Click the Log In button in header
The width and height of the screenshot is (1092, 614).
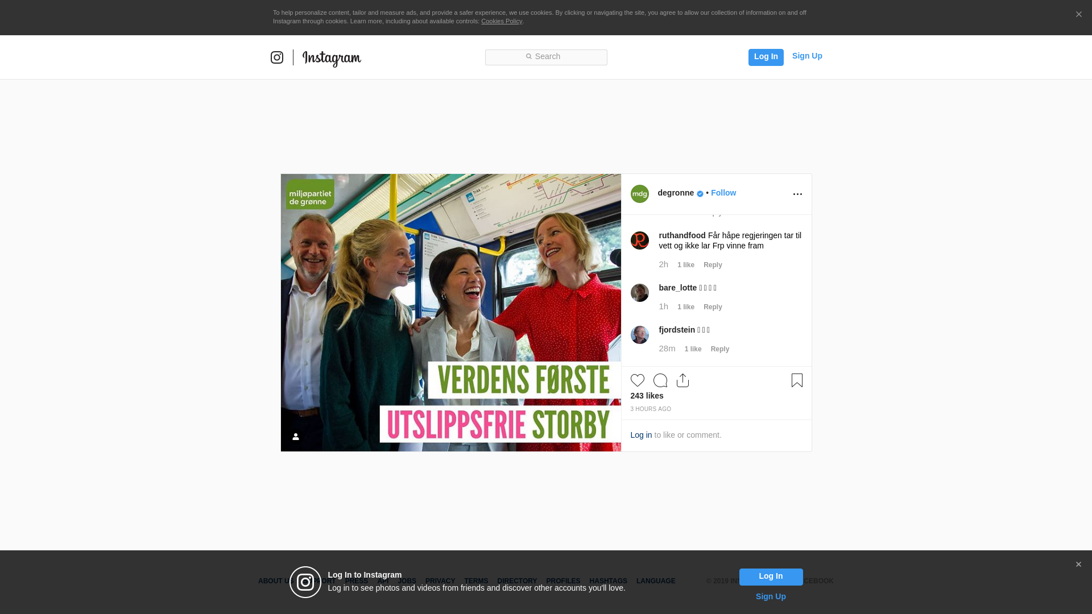(x=766, y=57)
